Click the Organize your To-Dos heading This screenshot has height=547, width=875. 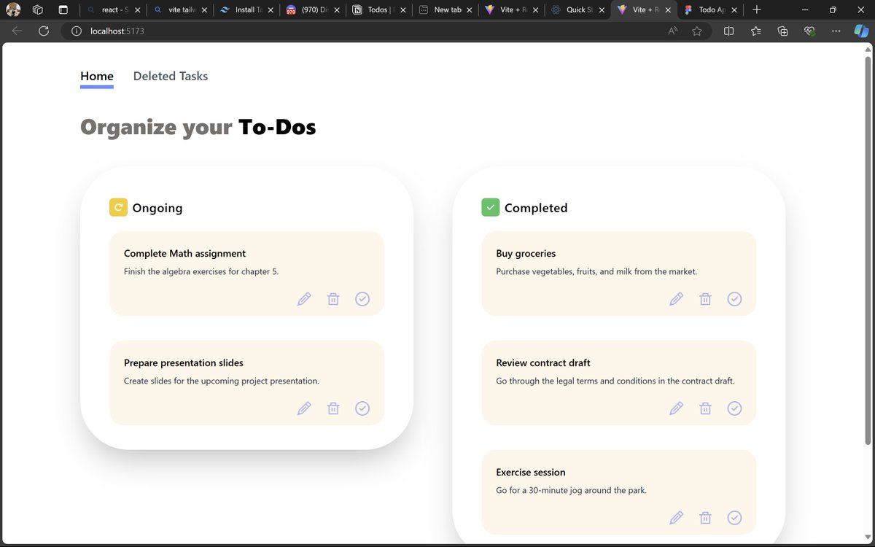tap(198, 127)
